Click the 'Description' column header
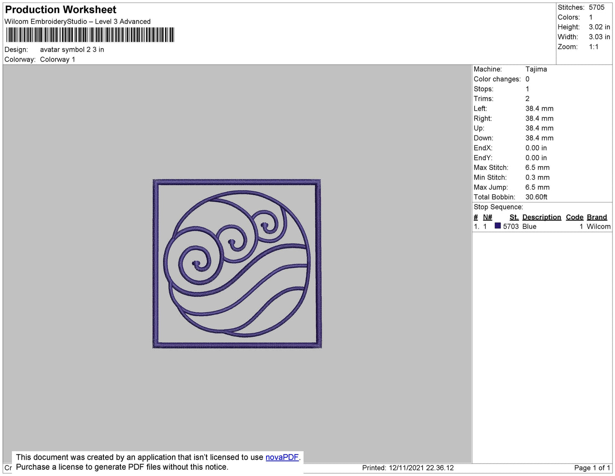The width and height of the screenshot is (615, 476). [542, 217]
